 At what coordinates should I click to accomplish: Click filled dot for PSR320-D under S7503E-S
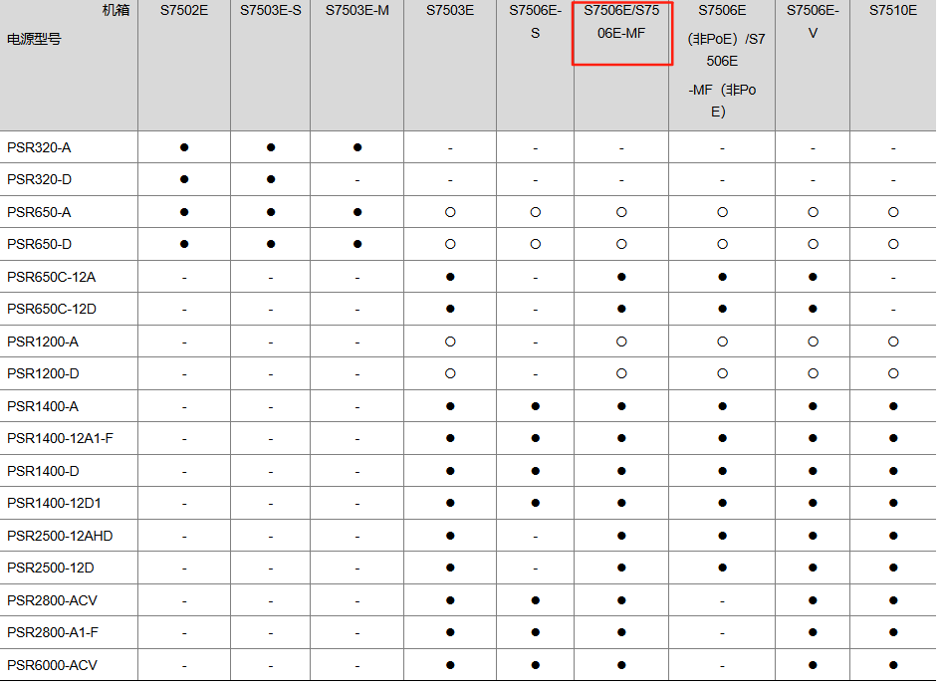coord(271,179)
